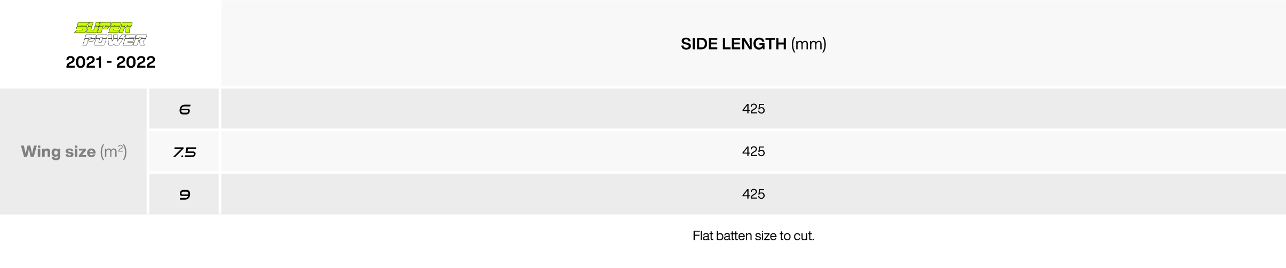
Task: Click the 'Wing size' bold label
Action: [x=58, y=152]
